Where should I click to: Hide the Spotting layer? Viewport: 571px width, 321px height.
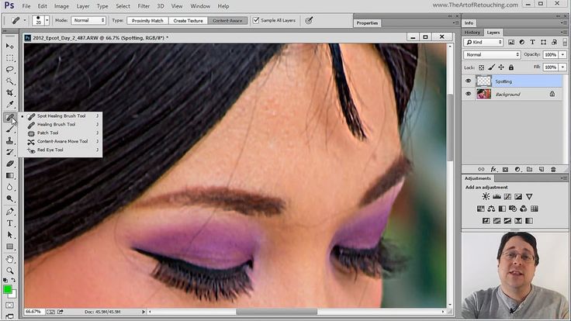[x=469, y=81]
